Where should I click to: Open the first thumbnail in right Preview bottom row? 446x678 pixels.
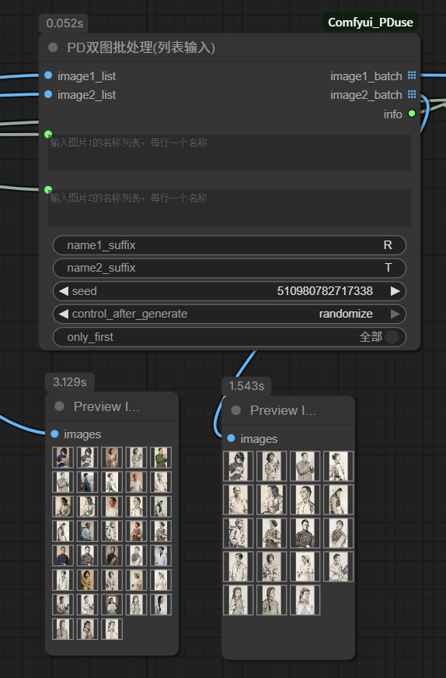pyautogui.click(x=238, y=599)
